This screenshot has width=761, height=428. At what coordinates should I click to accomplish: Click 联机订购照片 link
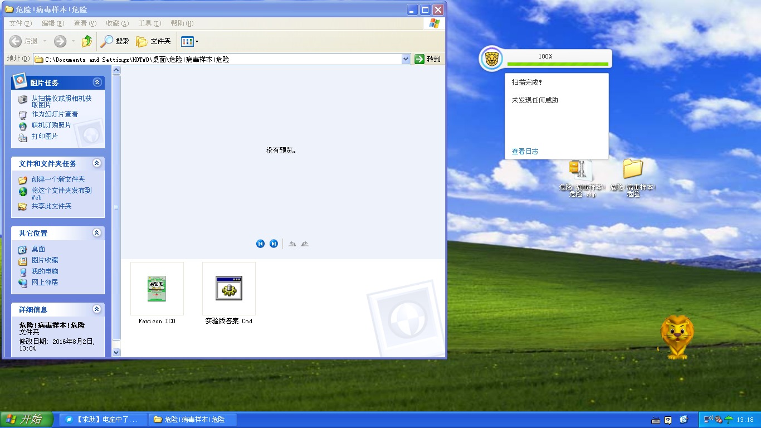coord(51,125)
